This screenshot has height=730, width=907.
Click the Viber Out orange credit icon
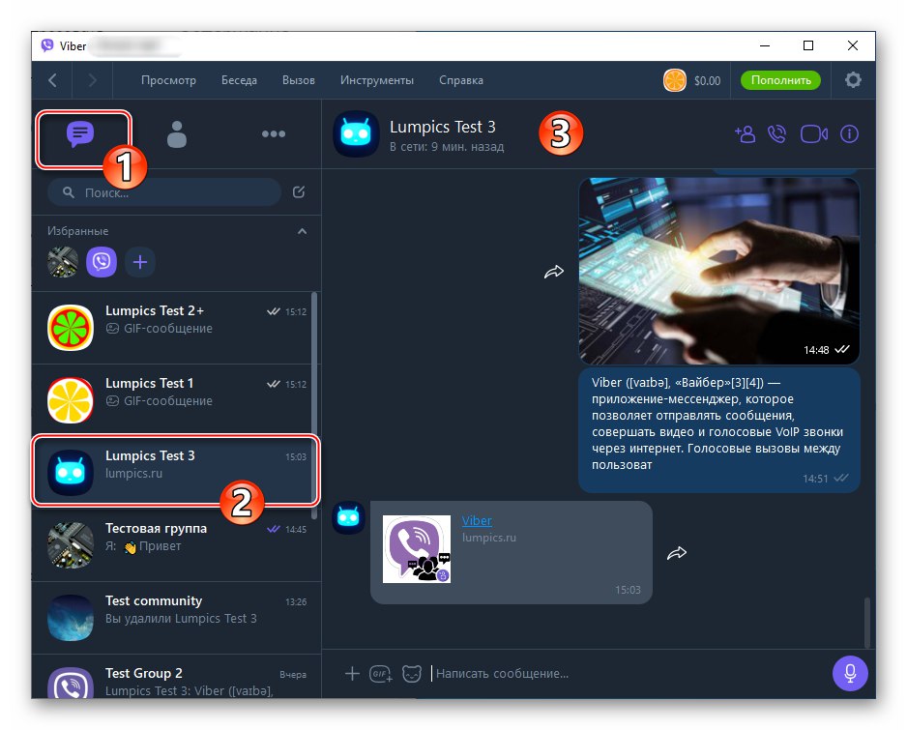tap(675, 80)
